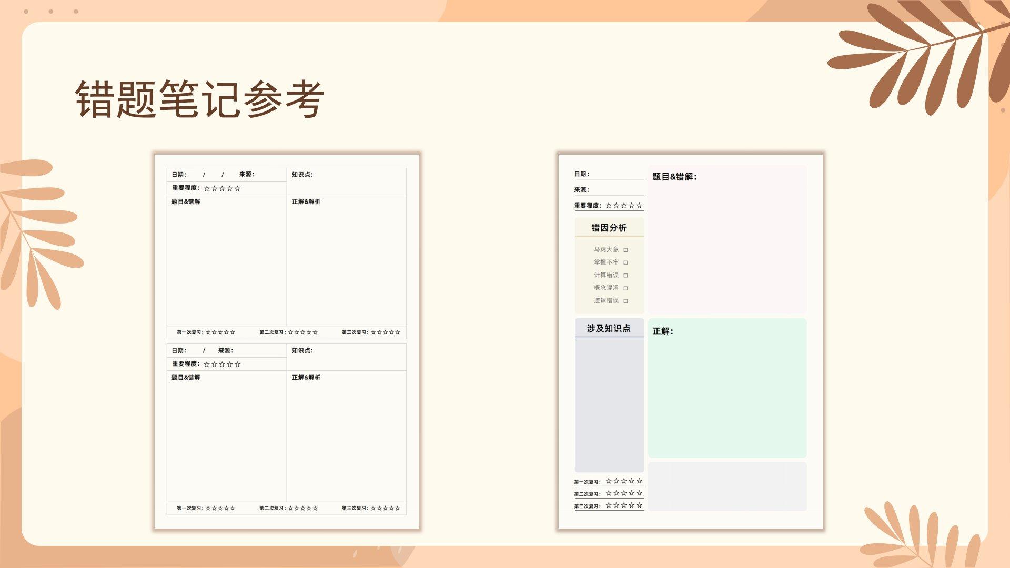Click a 第三次复习 star in bottom-left form
The width and height of the screenshot is (1010, 568).
point(385,508)
